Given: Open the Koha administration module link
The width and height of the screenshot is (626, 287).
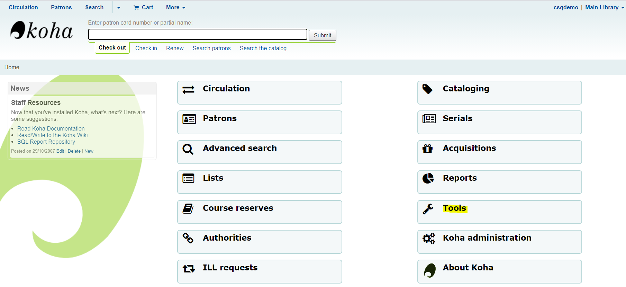Looking at the screenshot, I should pyautogui.click(x=500, y=242).
